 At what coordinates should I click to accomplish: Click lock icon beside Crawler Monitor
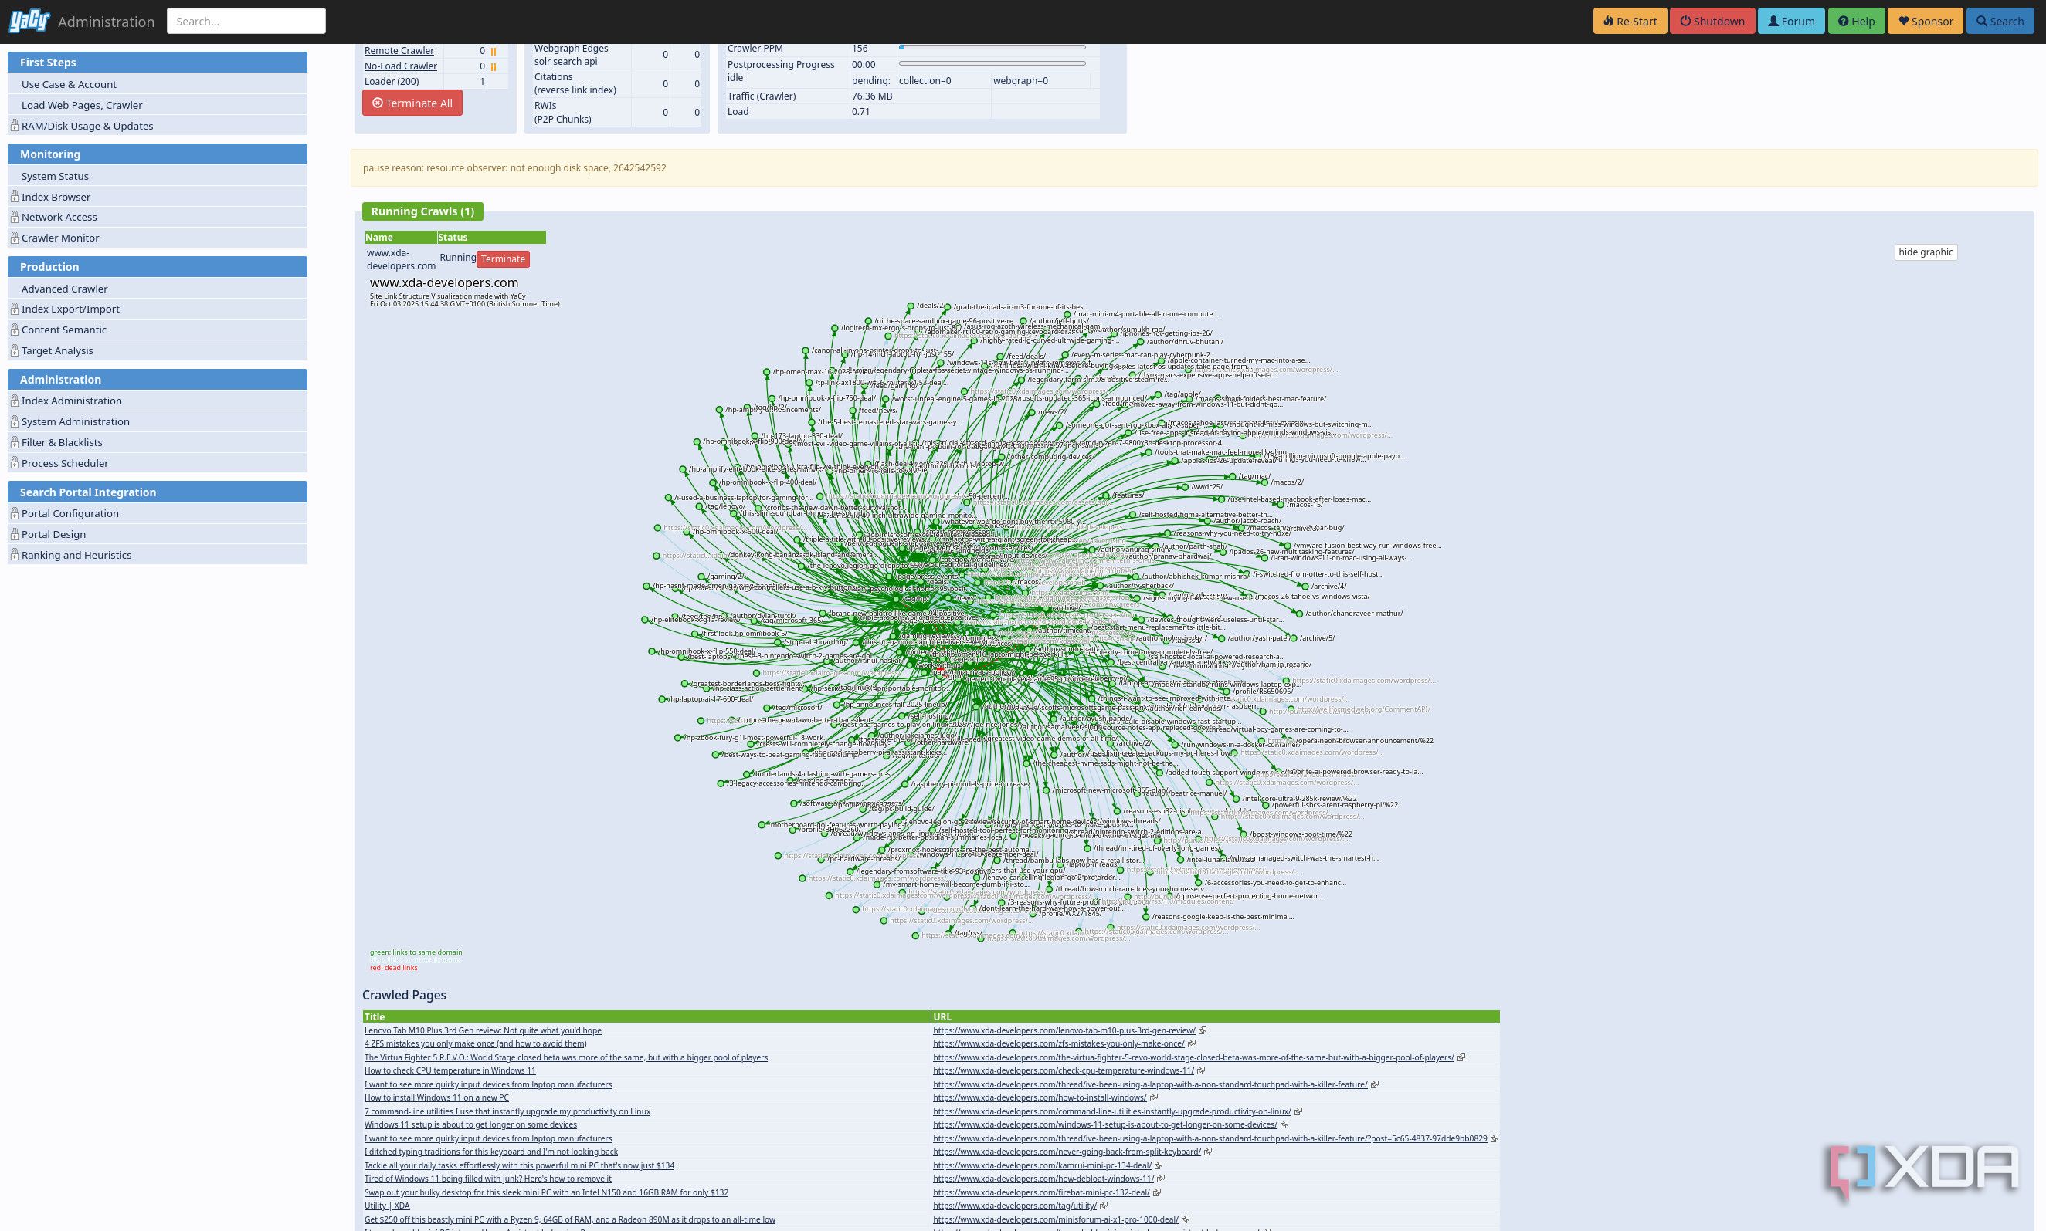coord(15,238)
